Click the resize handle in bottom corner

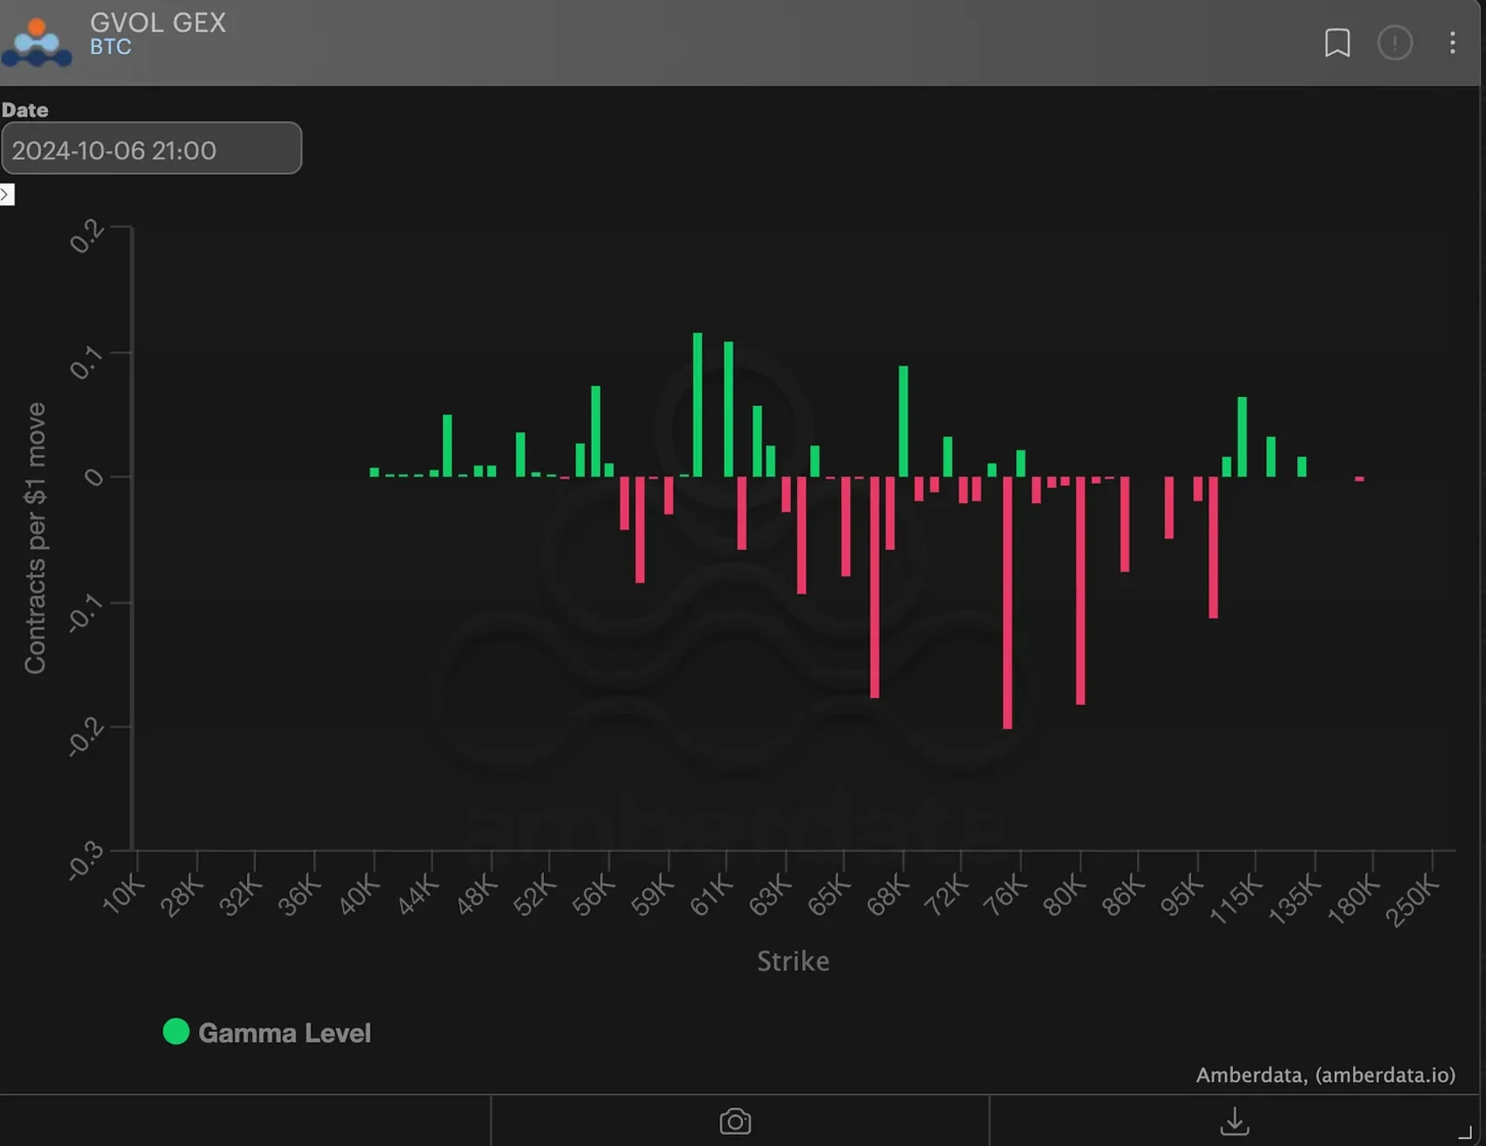pos(1465,1132)
